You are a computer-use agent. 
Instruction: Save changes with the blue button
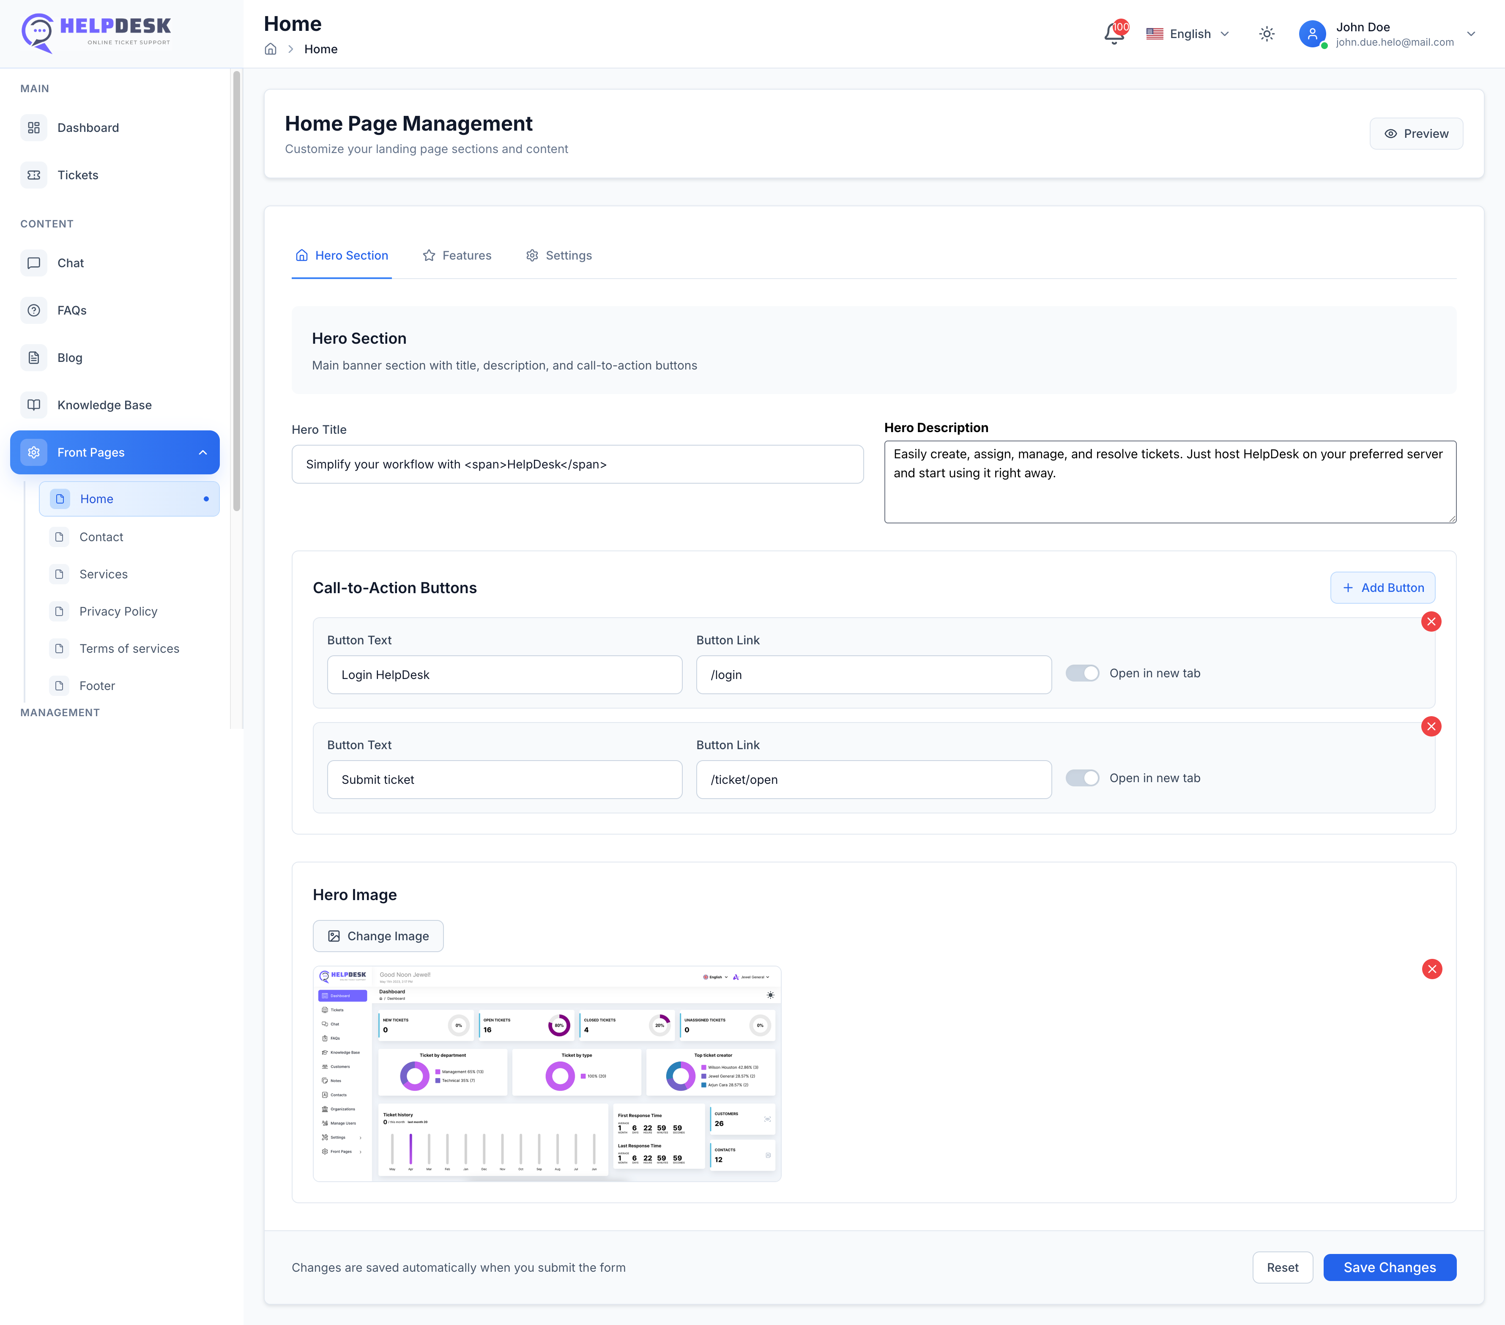click(1390, 1268)
